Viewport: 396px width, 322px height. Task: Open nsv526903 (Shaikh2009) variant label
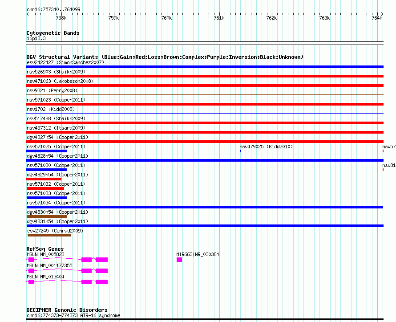point(56,72)
